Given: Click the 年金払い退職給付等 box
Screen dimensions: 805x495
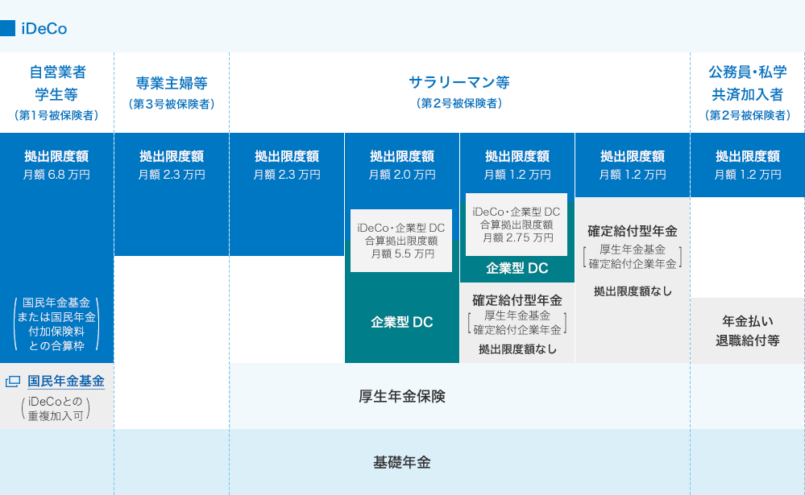Looking at the screenshot, I should (x=748, y=331).
